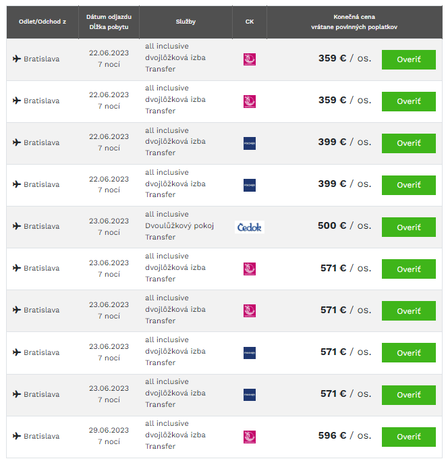Click pink agency logo in first 571 € row
This screenshot has height=463, width=448.
(x=250, y=269)
